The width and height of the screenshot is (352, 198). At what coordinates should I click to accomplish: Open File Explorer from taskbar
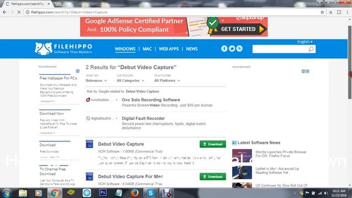[23, 193]
